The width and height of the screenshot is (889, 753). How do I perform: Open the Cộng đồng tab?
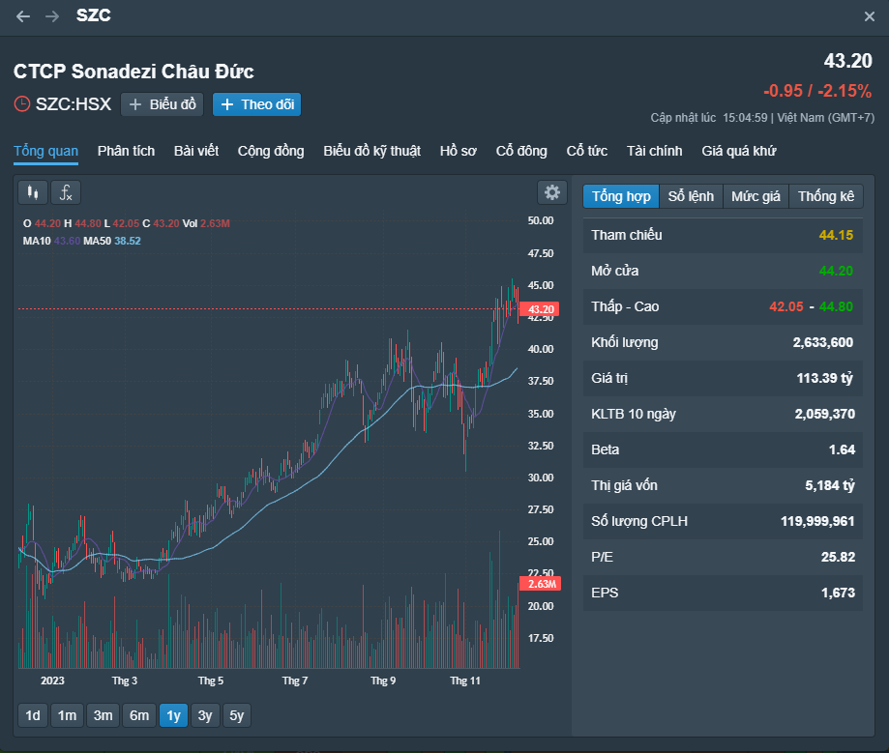pyautogui.click(x=271, y=152)
